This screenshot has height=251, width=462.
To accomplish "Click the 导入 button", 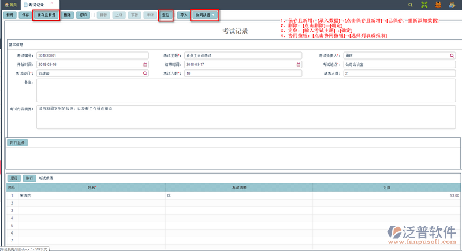I will coord(182,14).
